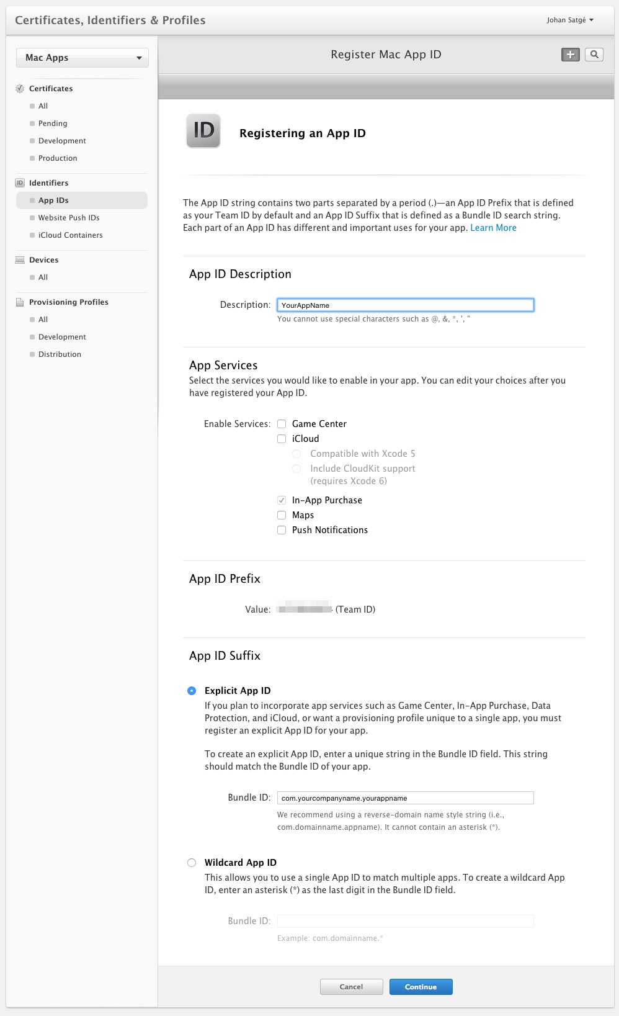619x1016 pixels.
Task: Tick the Maps service checkbox
Action: click(282, 515)
